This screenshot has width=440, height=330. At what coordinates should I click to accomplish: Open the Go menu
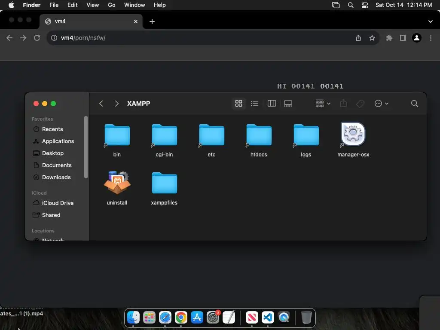pyautogui.click(x=112, y=5)
